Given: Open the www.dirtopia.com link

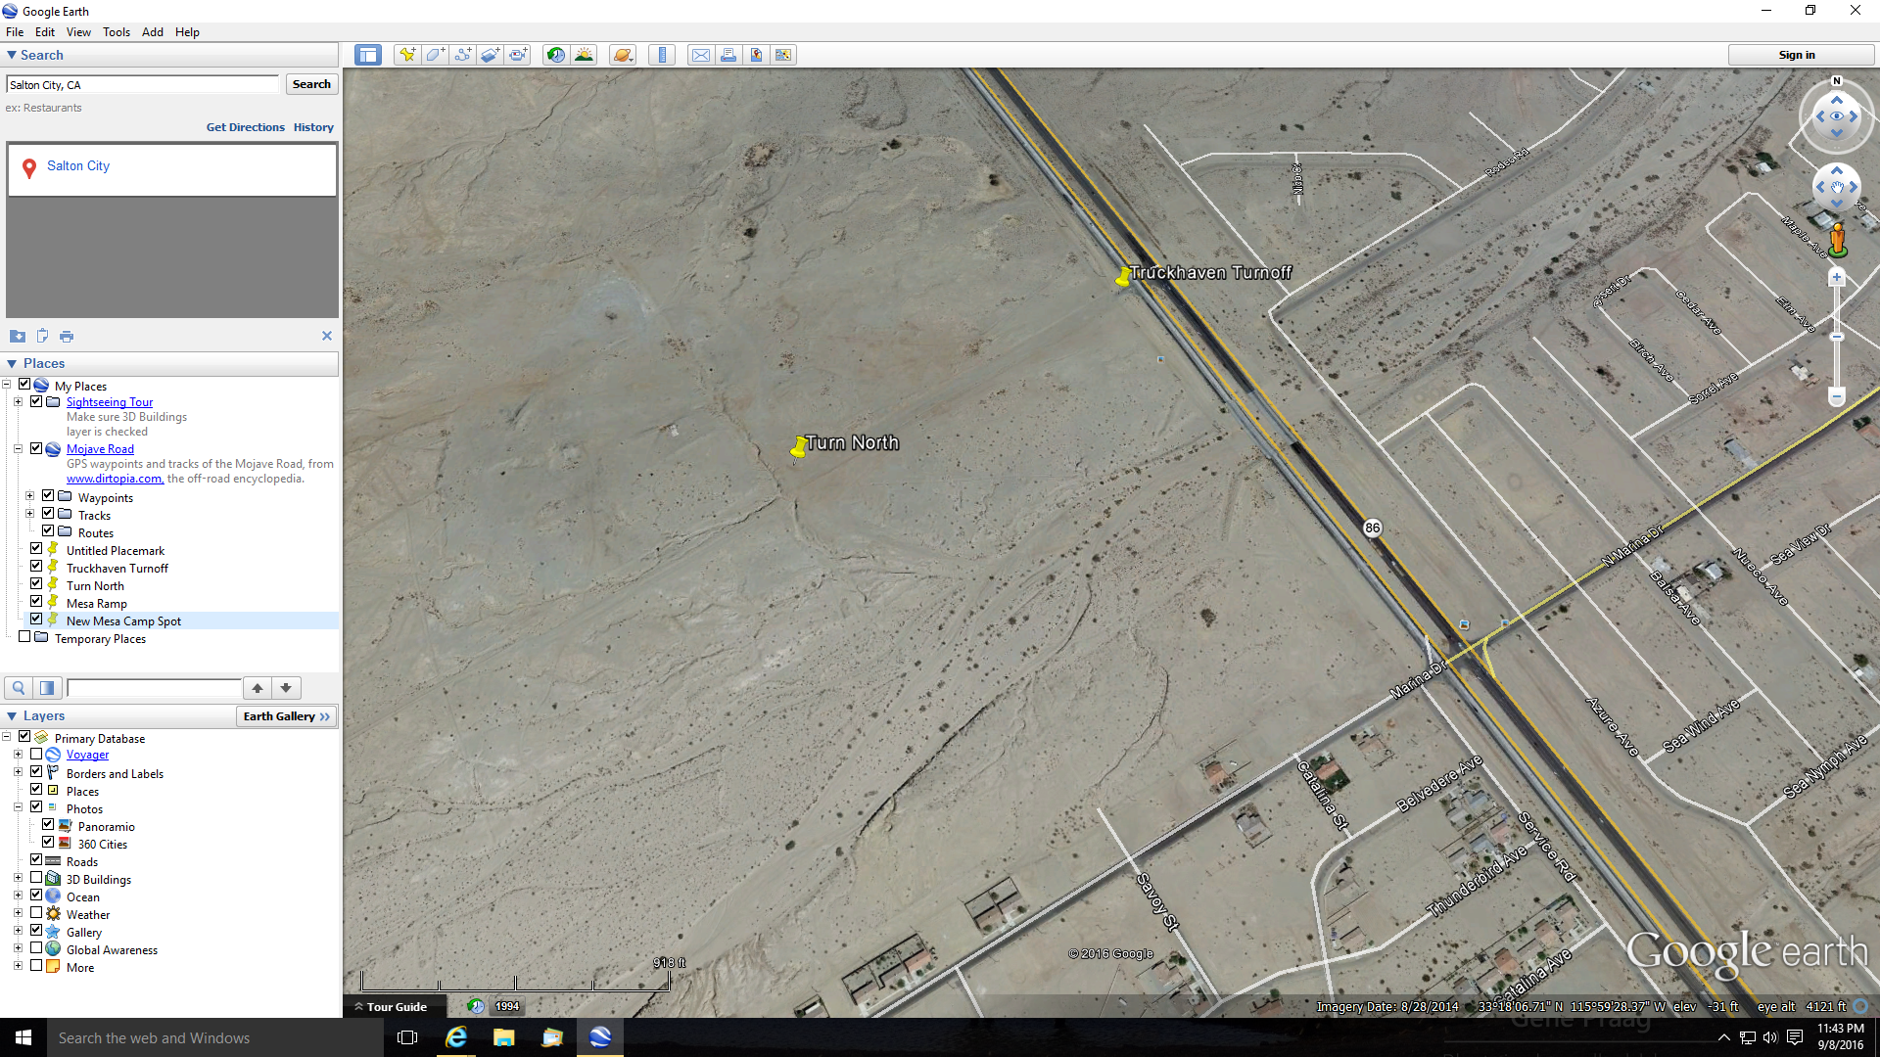Looking at the screenshot, I should click(115, 479).
